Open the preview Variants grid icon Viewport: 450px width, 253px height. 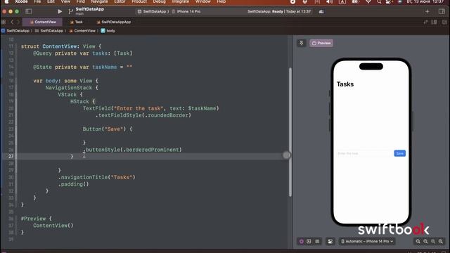[317, 241]
